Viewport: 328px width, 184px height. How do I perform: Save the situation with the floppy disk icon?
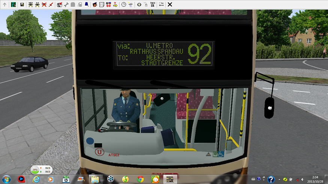(x=22, y=4)
